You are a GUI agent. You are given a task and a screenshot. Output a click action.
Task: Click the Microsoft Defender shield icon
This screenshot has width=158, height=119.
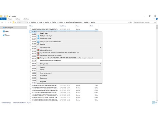pyautogui.click(x=38, y=42)
